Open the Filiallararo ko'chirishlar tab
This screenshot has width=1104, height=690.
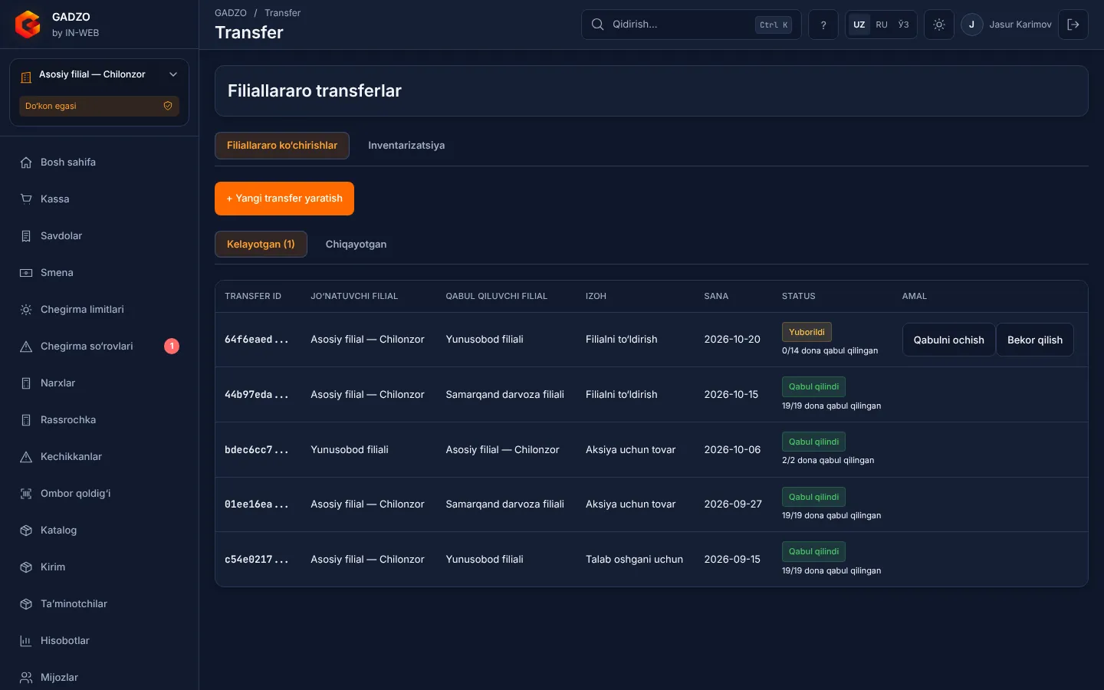pos(282,146)
